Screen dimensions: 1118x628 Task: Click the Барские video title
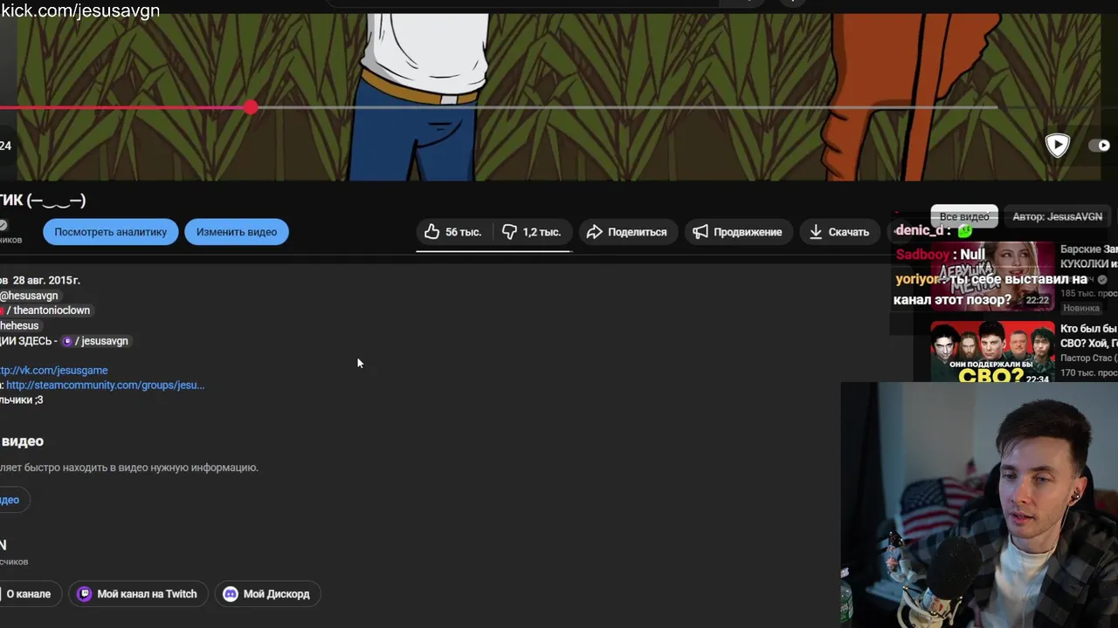tap(1088, 256)
